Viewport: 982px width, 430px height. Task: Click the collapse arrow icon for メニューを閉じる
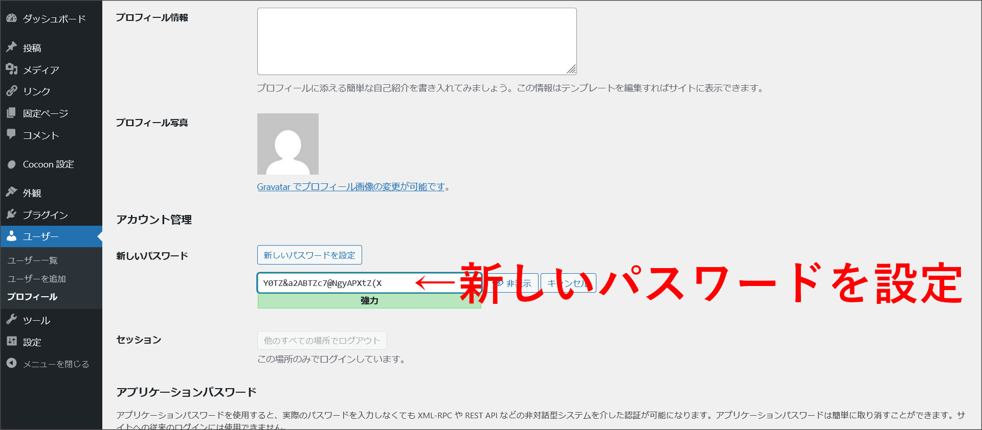[x=11, y=364]
